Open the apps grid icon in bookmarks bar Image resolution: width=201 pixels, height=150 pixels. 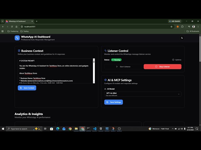coord(3,31)
